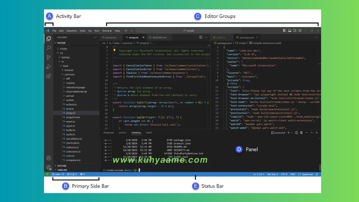
Task: Switch to the actions.ts tab
Action: [111, 37]
